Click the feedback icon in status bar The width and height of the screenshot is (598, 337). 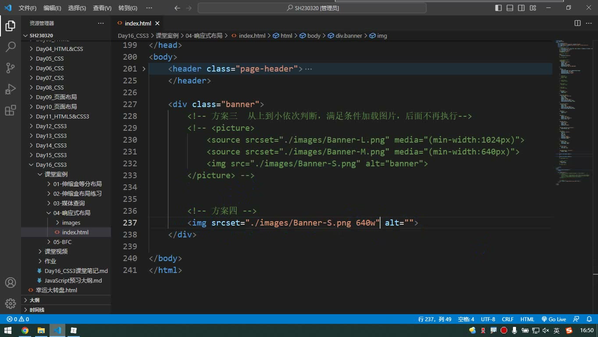577,319
